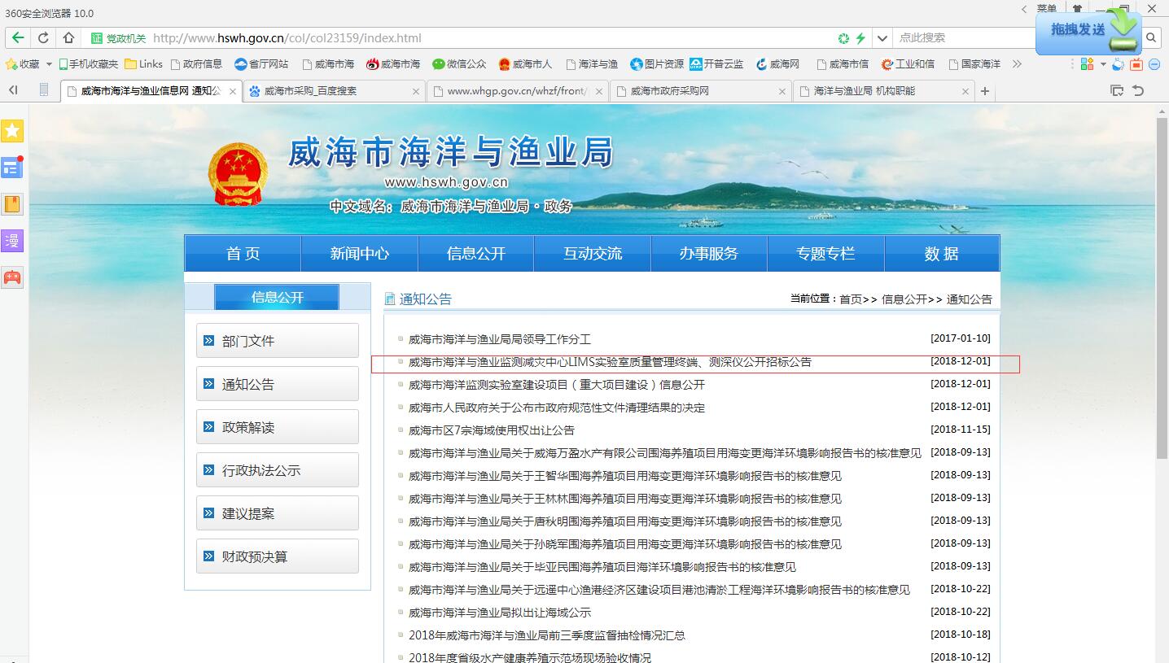
Task: Open dropdown arrow next to 收藏
Action: pyautogui.click(x=49, y=64)
